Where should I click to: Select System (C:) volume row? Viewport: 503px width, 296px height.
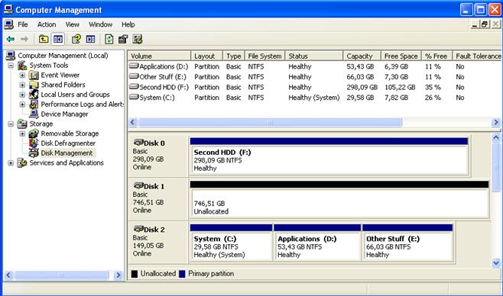pos(314,98)
